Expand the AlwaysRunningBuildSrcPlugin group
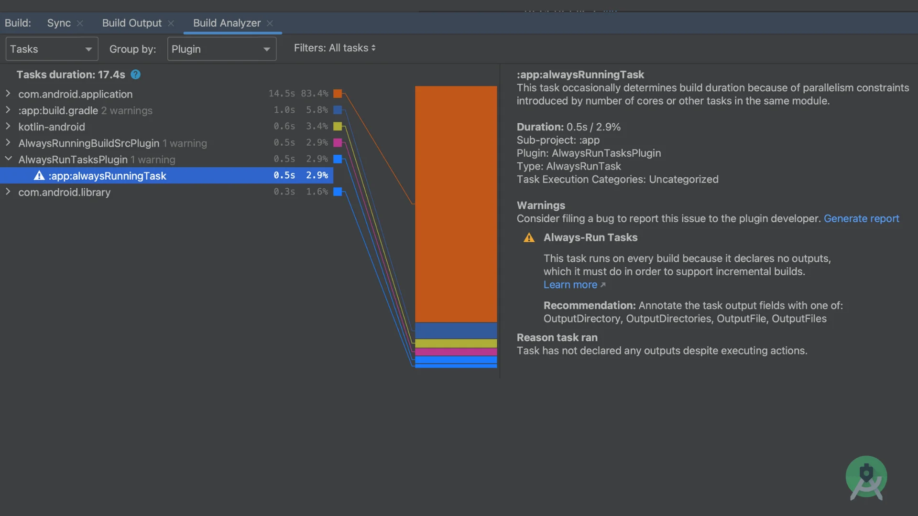The height and width of the screenshot is (516, 918). pyautogui.click(x=8, y=142)
